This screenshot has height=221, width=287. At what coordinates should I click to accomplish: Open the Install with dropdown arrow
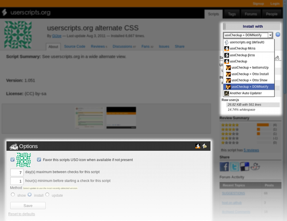(270, 35)
